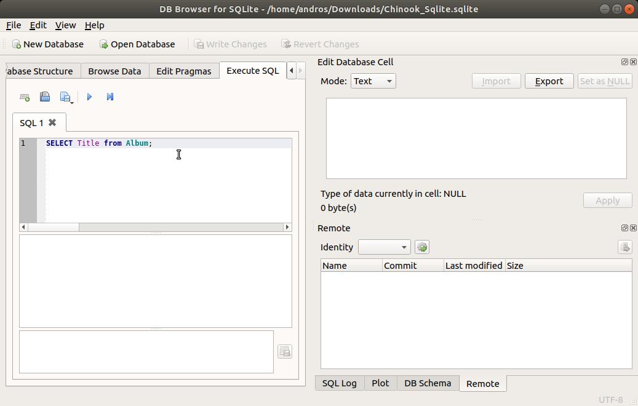Open the Identity dropdown in Remote panel
638x406 pixels.
(384, 247)
